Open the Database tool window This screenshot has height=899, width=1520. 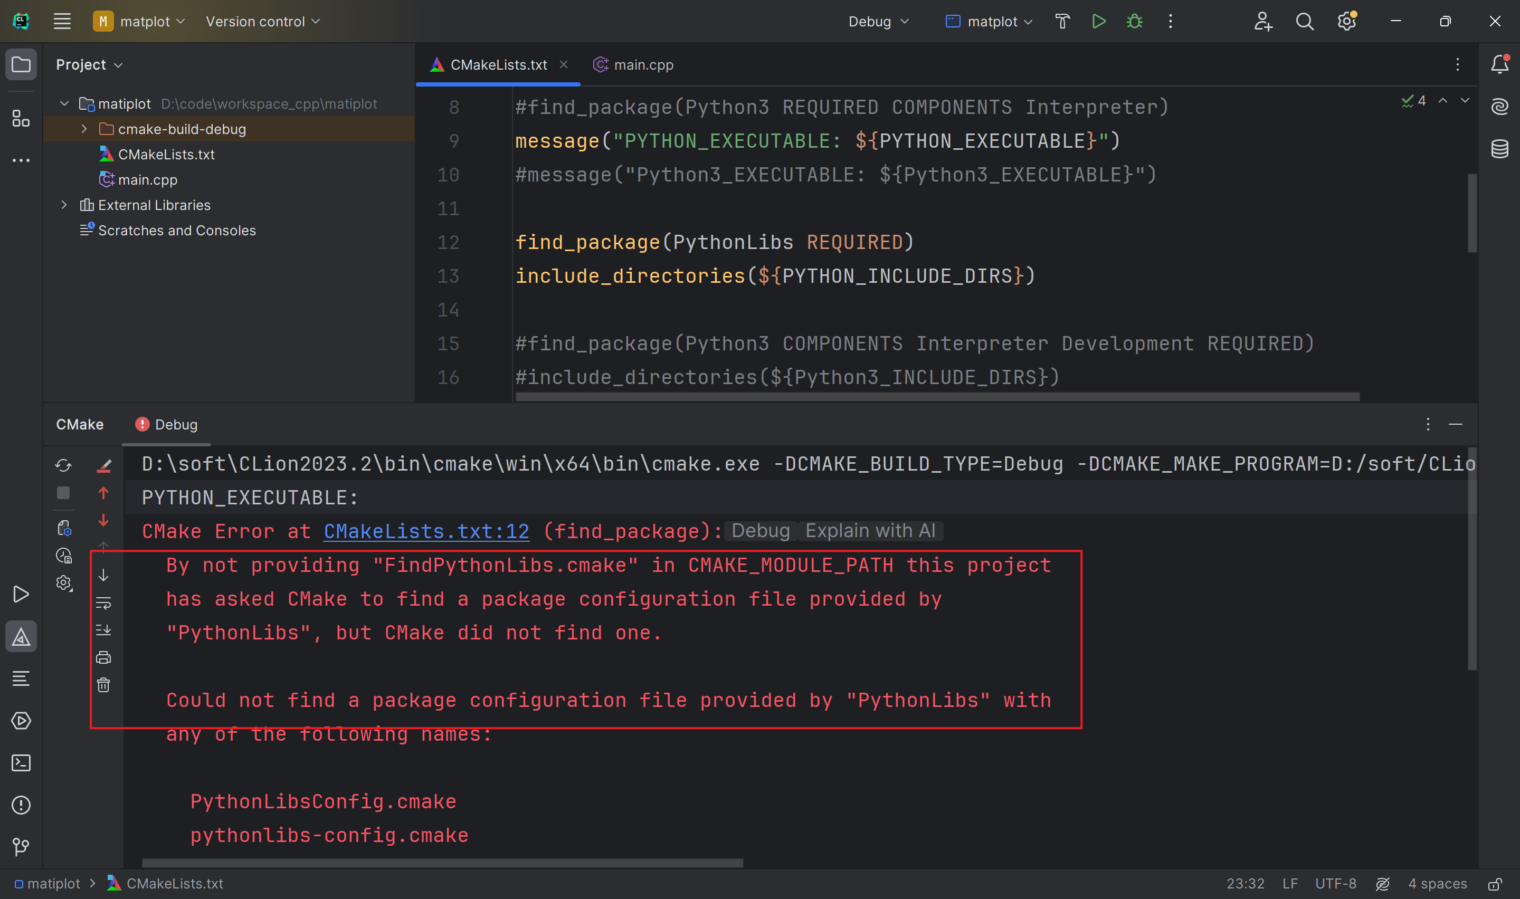click(1499, 148)
